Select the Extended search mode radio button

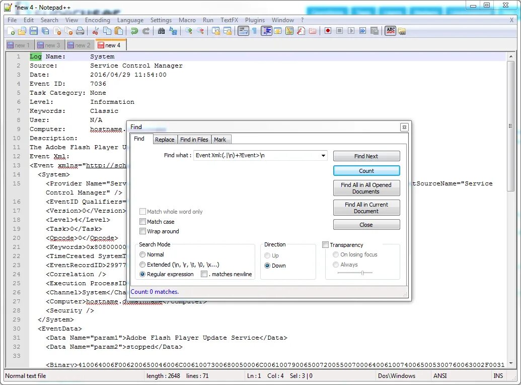click(x=142, y=265)
